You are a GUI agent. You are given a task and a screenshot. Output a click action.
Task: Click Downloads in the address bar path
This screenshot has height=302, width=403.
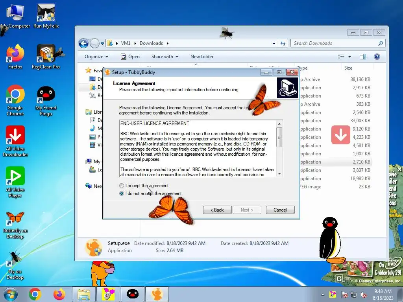point(151,43)
